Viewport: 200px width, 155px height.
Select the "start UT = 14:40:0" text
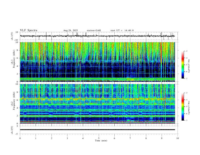pyautogui.click(x=122, y=30)
